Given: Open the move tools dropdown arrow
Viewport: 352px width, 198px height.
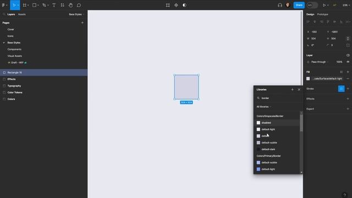Looking at the screenshot, I should coord(18,5).
